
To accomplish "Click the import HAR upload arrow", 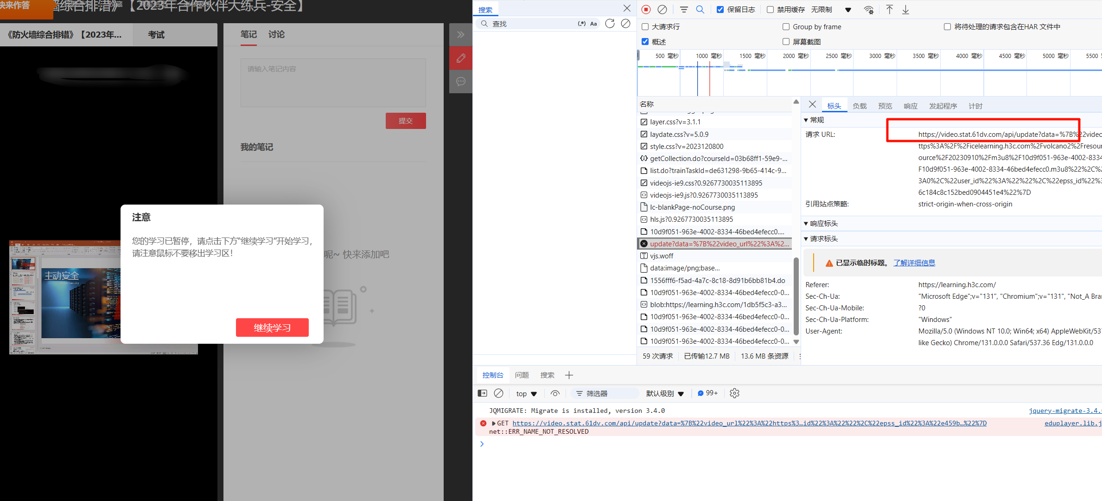I will tap(889, 9).
